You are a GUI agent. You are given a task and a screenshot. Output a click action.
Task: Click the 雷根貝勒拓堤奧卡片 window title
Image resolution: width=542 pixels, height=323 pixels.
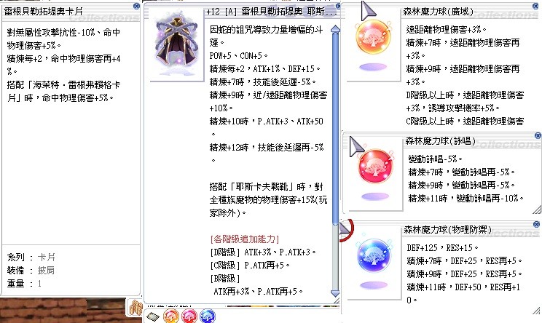[44, 12]
